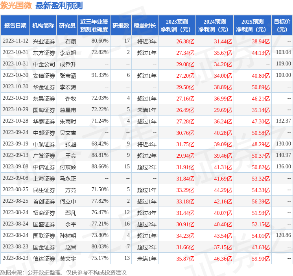The width and height of the screenshot is (293, 276).
Task: Click 2023 profit forecast 26.38亿
Action: point(185,41)
